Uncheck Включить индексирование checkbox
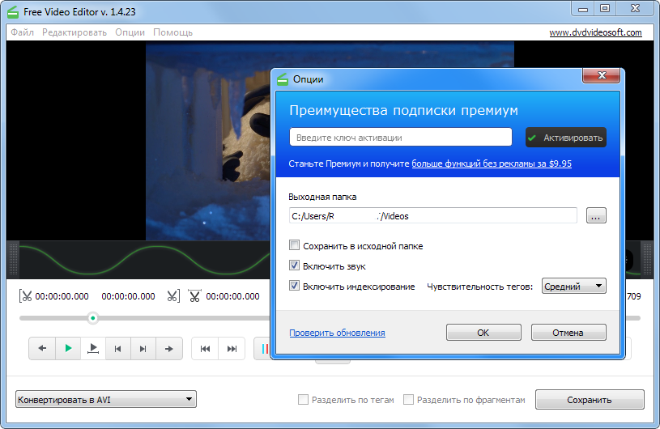 coord(294,286)
